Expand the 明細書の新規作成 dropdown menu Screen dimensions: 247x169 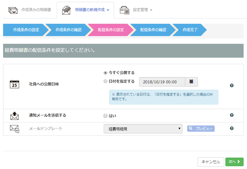pyautogui.click(x=92, y=10)
